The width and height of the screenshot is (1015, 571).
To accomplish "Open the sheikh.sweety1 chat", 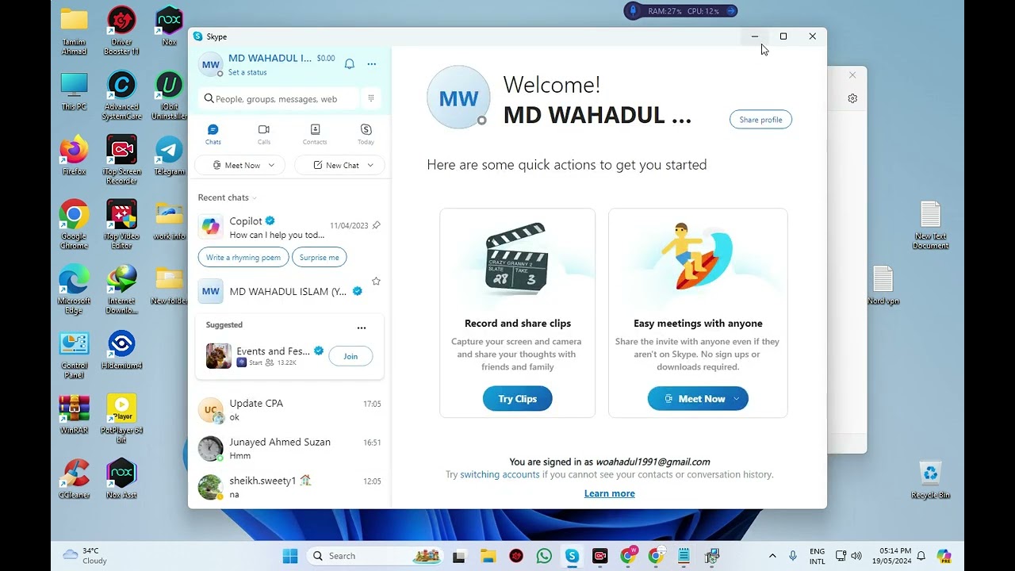I will tap(289, 487).
